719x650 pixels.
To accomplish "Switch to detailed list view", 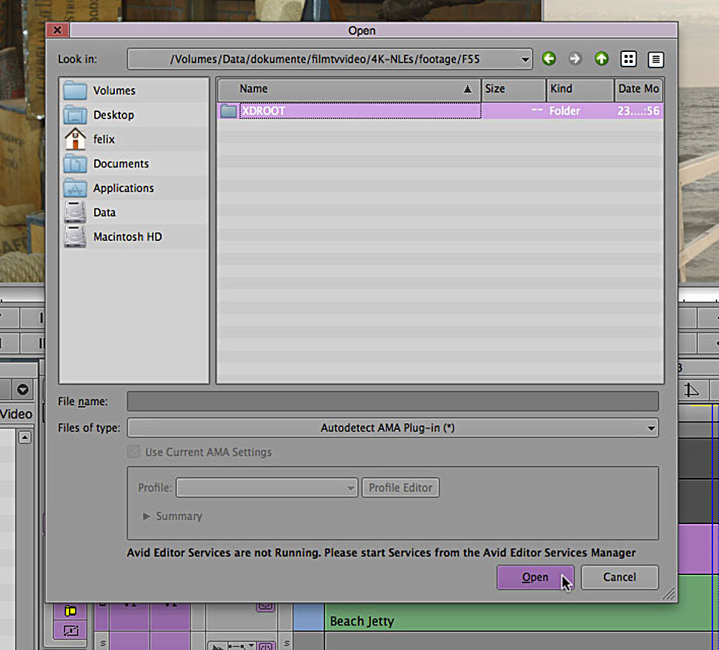I will [655, 59].
